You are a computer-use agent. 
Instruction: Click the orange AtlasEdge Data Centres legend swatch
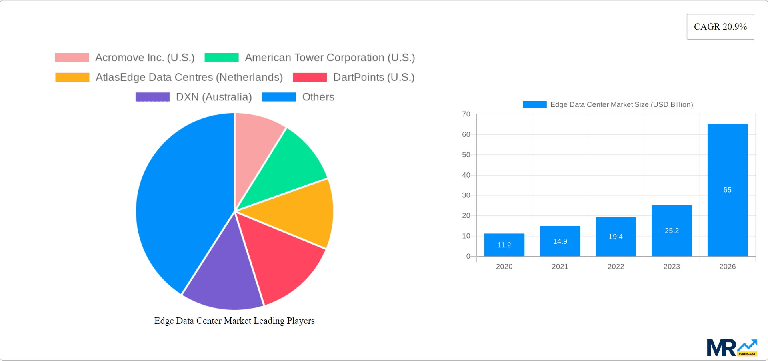72,77
